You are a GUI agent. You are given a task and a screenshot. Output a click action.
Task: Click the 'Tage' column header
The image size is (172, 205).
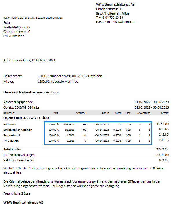[128, 113]
